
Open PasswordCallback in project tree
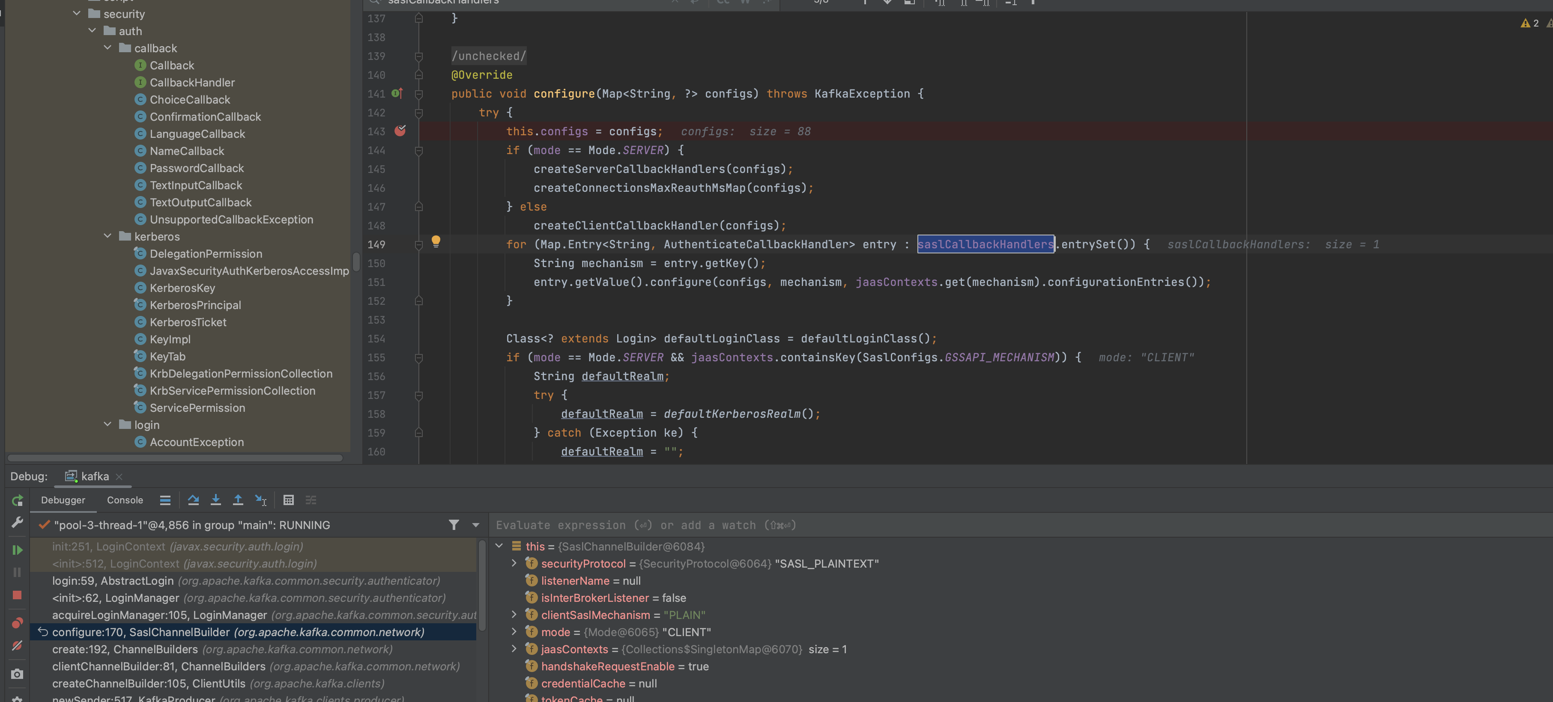pos(197,168)
